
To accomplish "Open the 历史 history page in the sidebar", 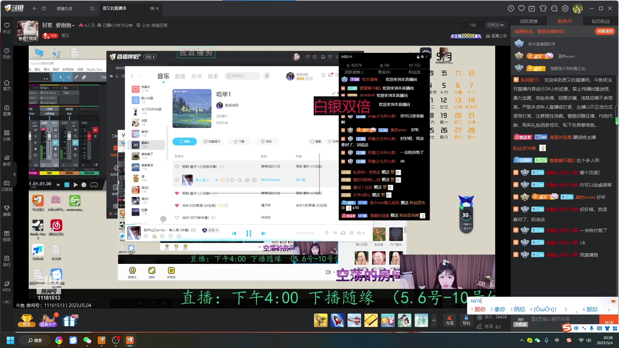I will (7, 53).
